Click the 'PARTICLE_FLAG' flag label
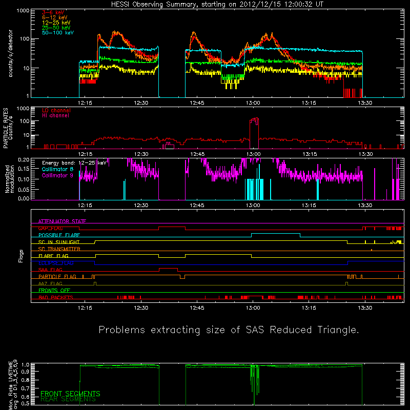Image resolution: width=410 pixels, height=410 pixels. coord(57,277)
